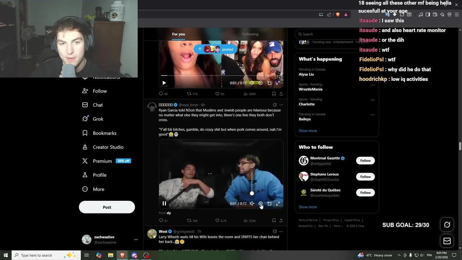Jump to new posts via posted pill
This screenshot has height=260, width=462.
point(216,49)
